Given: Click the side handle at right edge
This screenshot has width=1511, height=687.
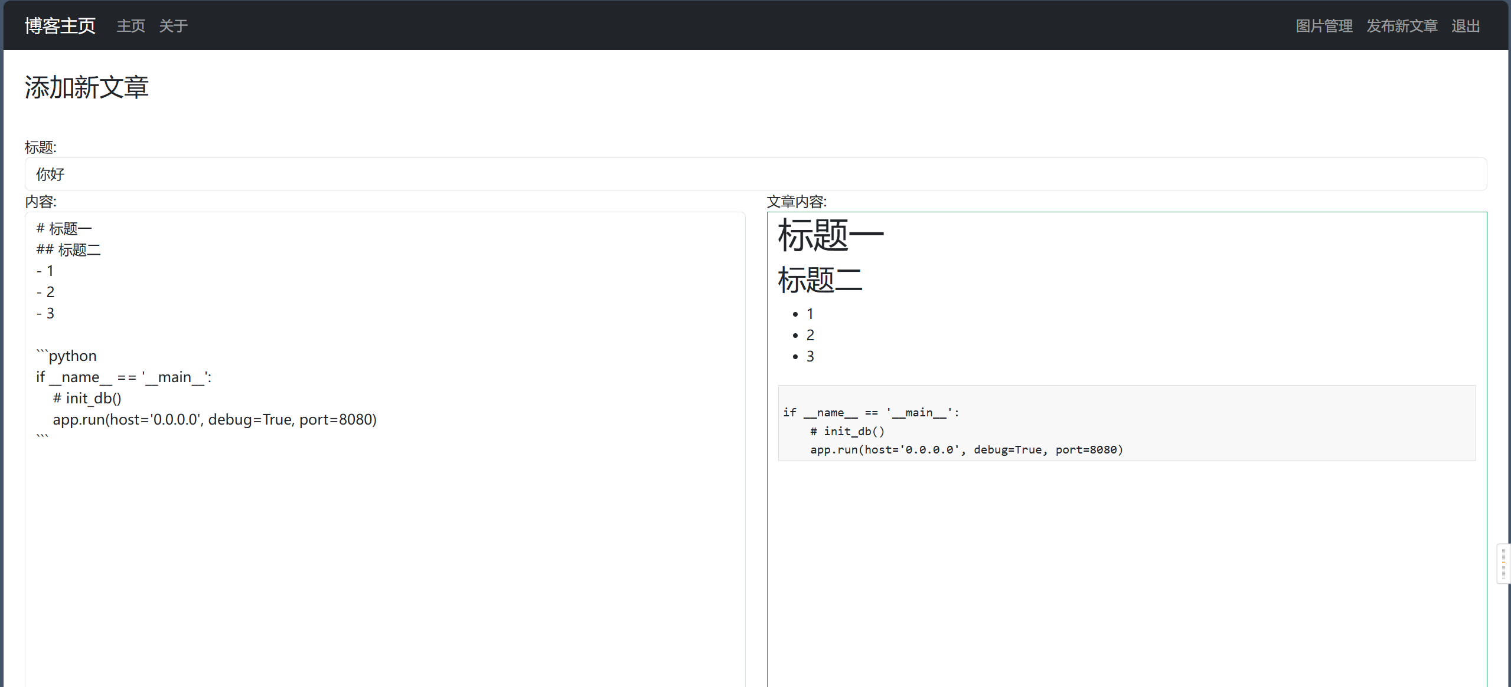Looking at the screenshot, I should 1503,564.
